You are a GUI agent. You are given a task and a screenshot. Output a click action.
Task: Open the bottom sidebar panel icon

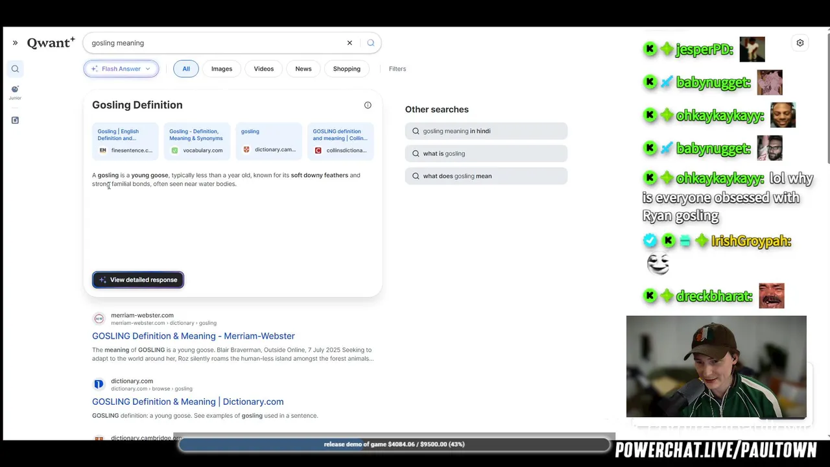[x=15, y=120]
